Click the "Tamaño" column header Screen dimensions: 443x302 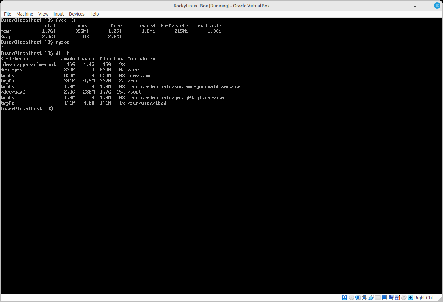point(67,59)
